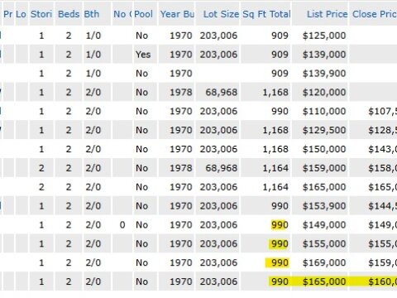The height and width of the screenshot is (298, 397).
Task: Click the $120,000 list price cell
Action: click(324, 92)
